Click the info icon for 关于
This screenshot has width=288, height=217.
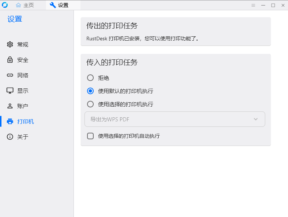click(10, 137)
